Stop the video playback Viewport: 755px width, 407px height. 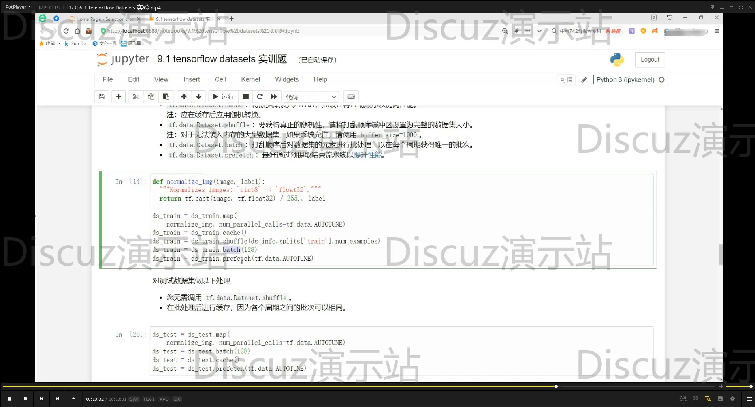25,399
